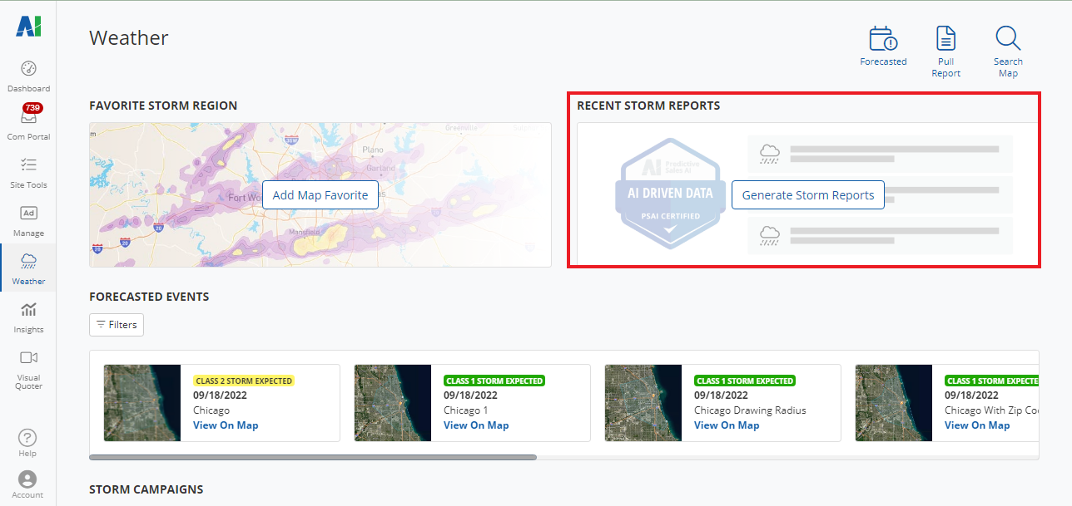Open the Account profile icon
This screenshot has height=506, width=1072.
(x=27, y=479)
